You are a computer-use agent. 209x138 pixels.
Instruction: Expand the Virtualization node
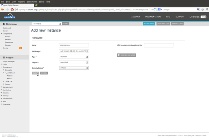1,98
